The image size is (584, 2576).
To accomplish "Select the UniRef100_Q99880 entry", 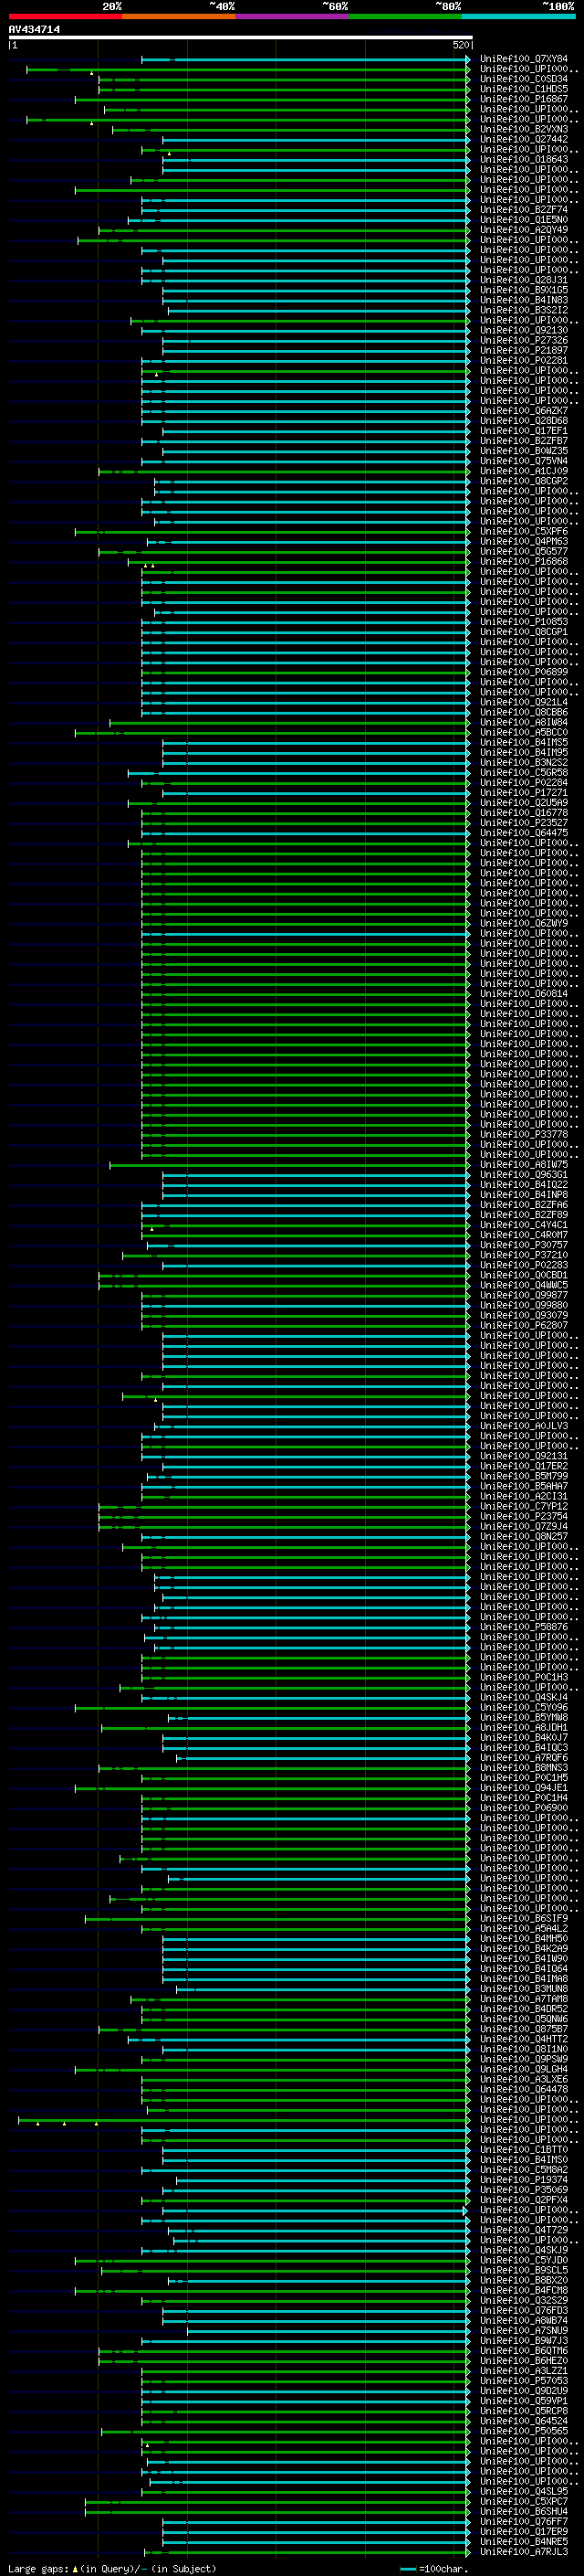I will point(524,1305).
